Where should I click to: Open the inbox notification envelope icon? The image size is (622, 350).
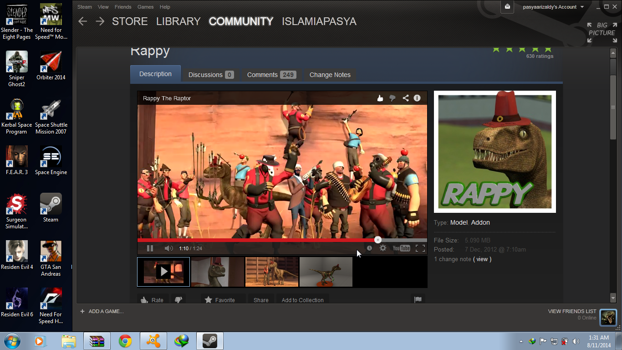tap(507, 7)
